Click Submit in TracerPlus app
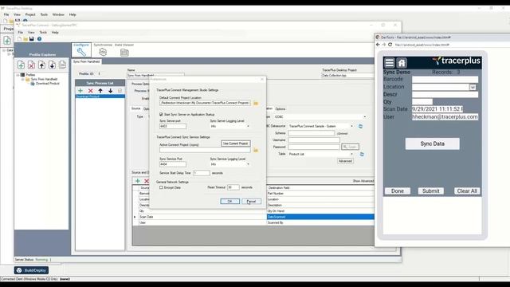Image resolution: width=510 pixels, height=287 pixels. pos(430,191)
